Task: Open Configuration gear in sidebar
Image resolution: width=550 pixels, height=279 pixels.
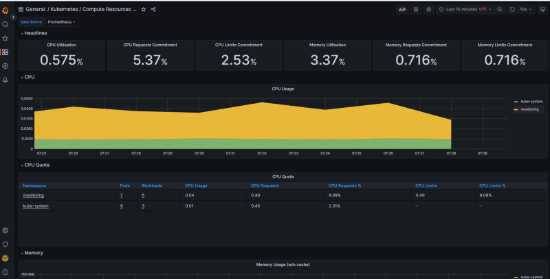Action: 5,230
